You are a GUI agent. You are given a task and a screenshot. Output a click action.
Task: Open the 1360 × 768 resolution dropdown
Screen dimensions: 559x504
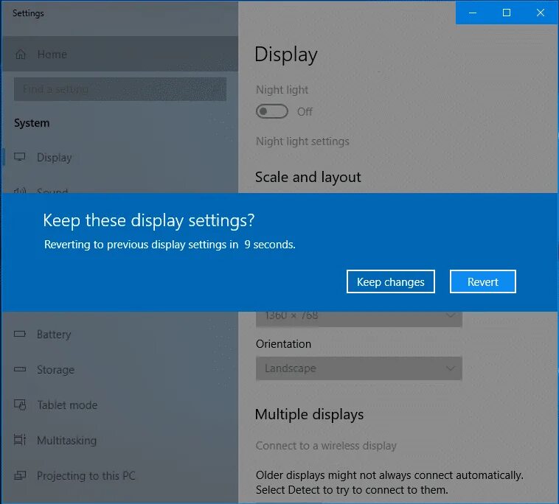tap(359, 319)
